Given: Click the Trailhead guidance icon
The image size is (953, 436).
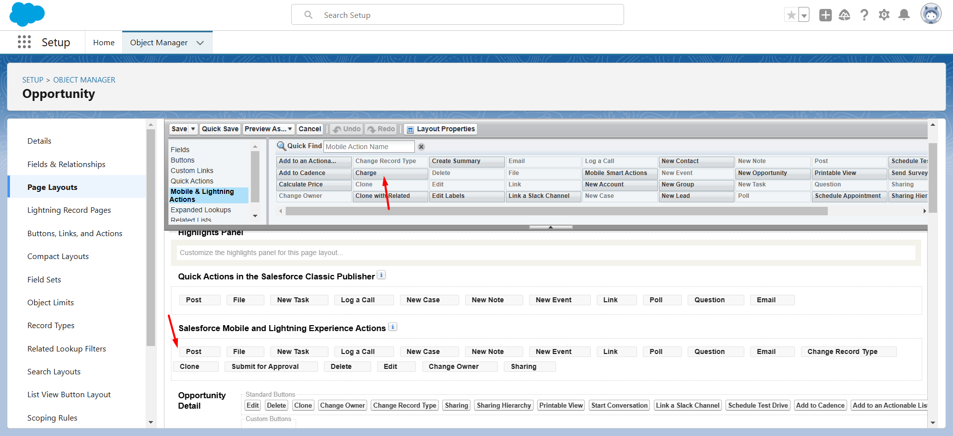Looking at the screenshot, I should tap(845, 15).
